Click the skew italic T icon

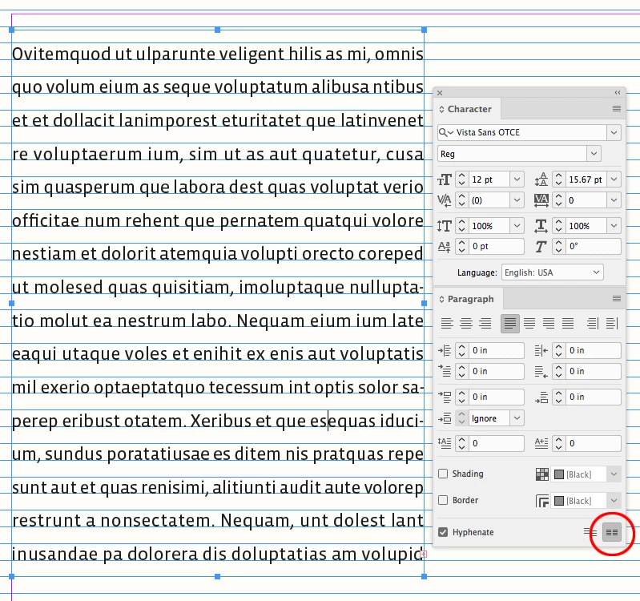tap(541, 246)
